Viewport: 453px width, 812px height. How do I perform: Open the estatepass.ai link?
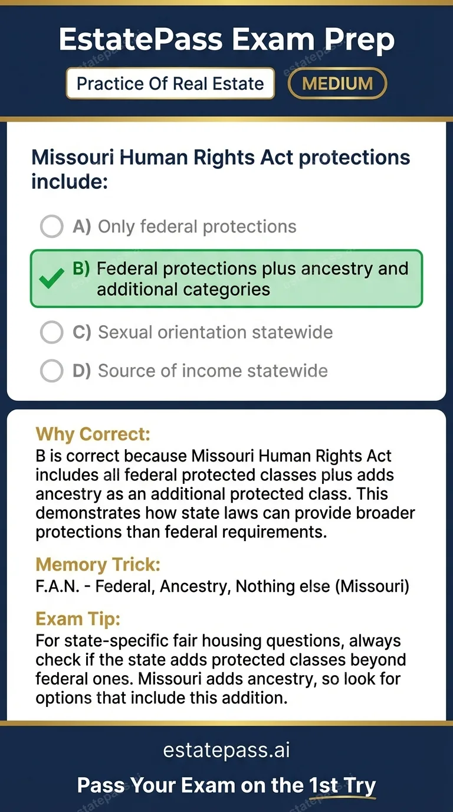226,749
